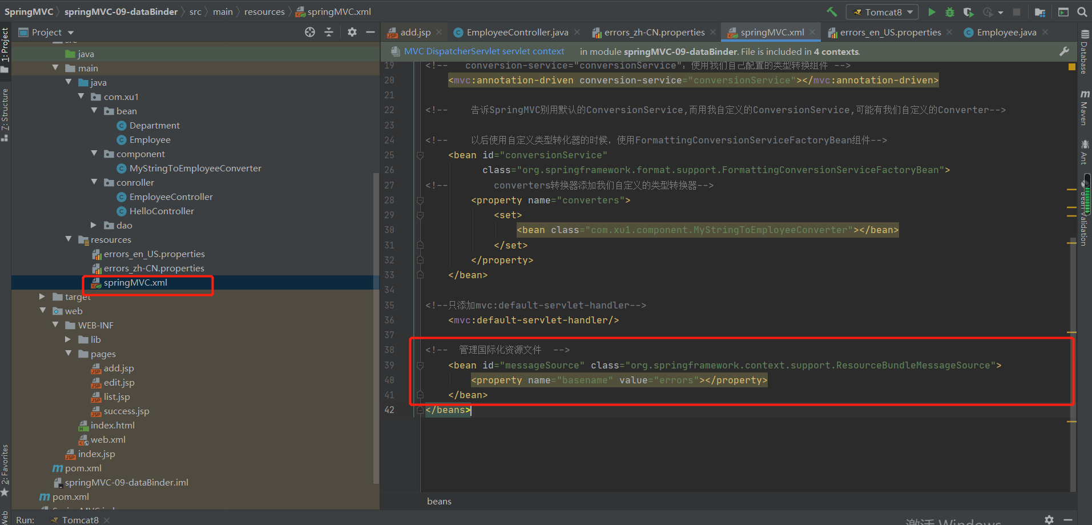This screenshot has height=525, width=1092.
Task: Open Run tool window settings gear
Action: coord(1049,519)
